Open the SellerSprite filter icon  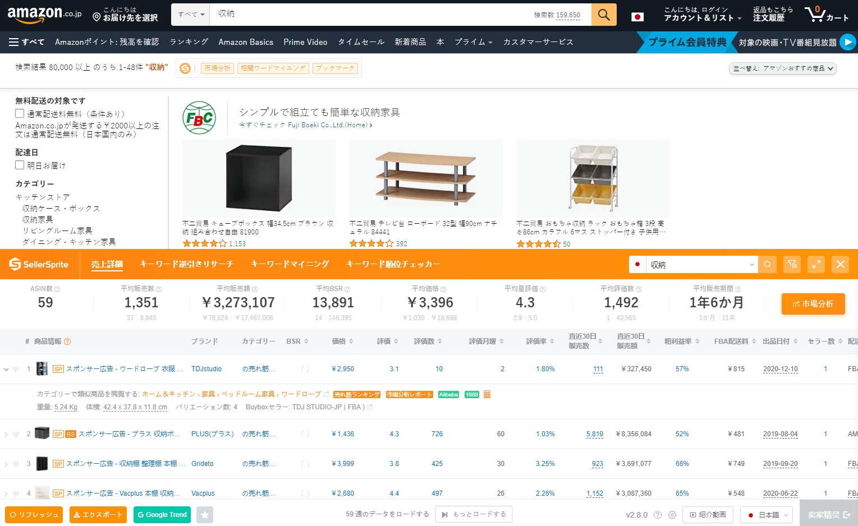(x=792, y=265)
